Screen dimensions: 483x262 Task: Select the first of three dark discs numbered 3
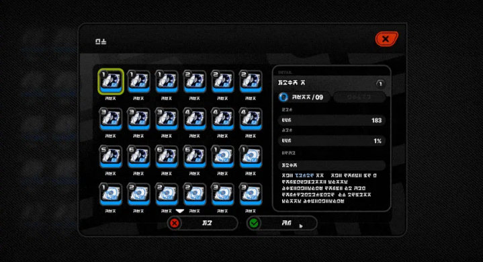point(111,119)
